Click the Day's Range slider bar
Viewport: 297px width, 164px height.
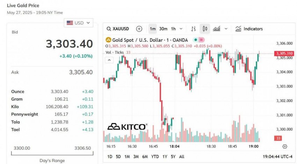(x=52, y=153)
